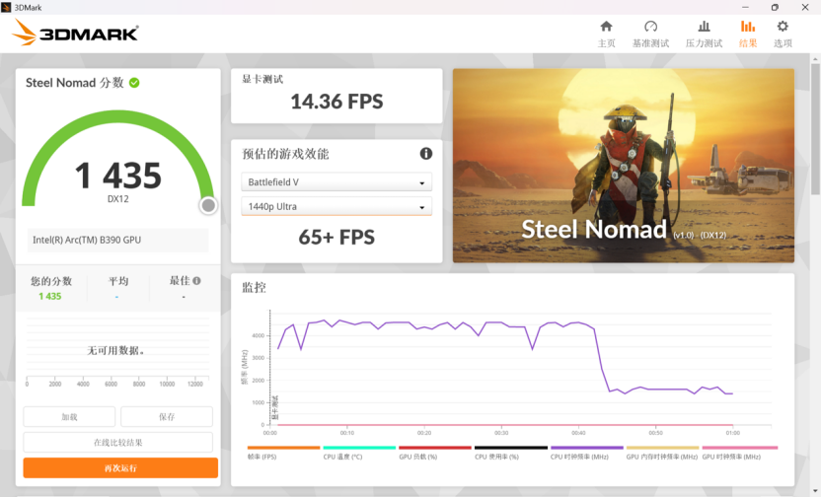This screenshot has height=497, width=821.
Task: Toggle the CPU 使用率 legend swatch
Action: [511, 448]
